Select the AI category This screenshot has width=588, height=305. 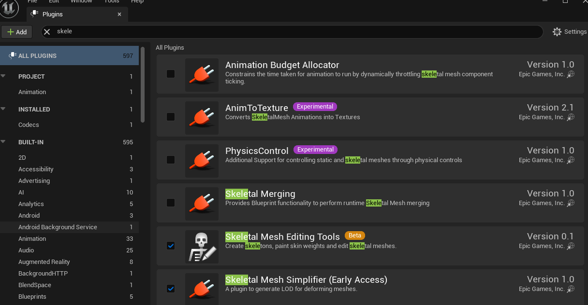pyautogui.click(x=69, y=192)
